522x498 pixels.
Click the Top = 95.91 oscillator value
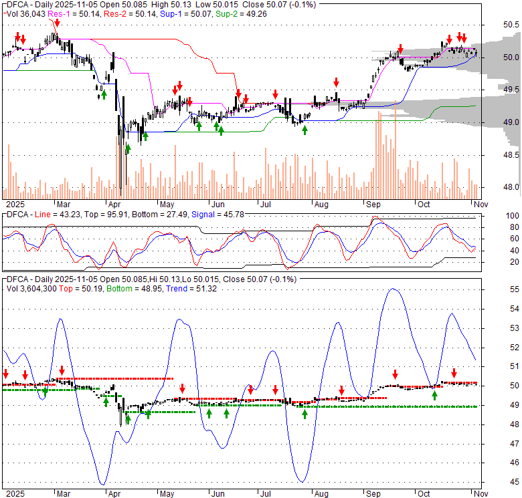[x=106, y=215]
